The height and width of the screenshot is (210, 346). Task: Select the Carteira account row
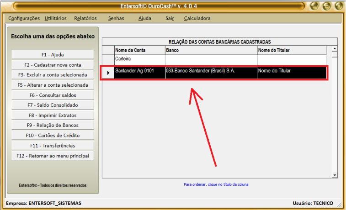click(x=214, y=60)
